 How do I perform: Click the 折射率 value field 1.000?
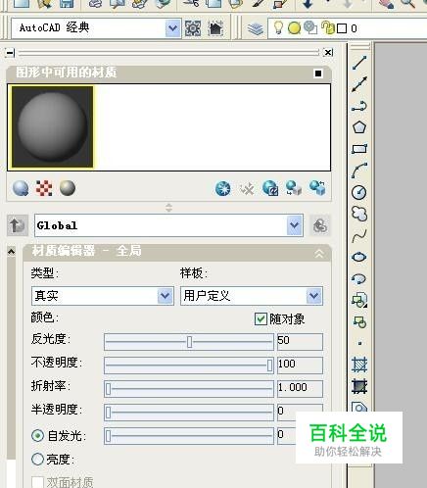click(300, 389)
